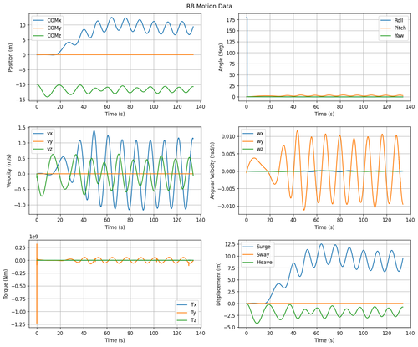This screenshot has width=418, height=347.
Task: Choose the wz legend label
Action: click(x=260, y=149)
